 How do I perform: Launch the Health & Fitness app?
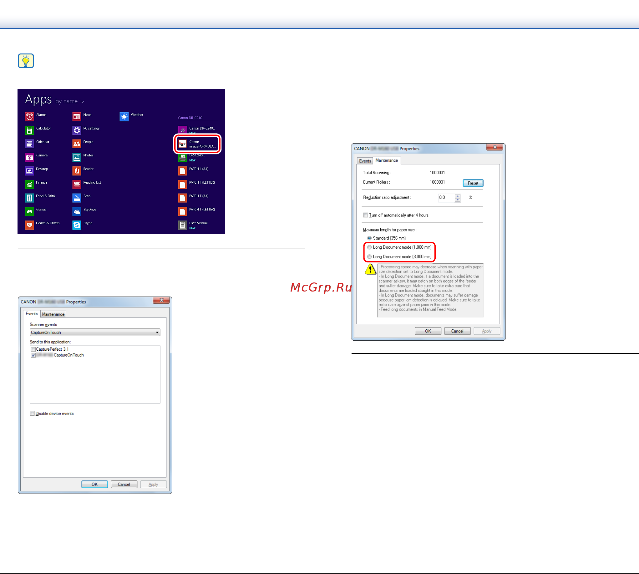point(29,225)
